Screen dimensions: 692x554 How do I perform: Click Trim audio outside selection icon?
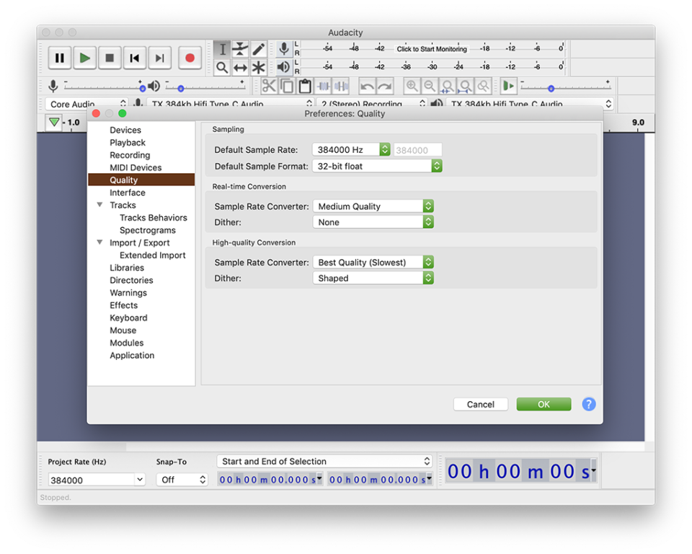323,86
